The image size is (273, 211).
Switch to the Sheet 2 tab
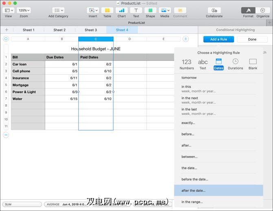click(59, 30)
